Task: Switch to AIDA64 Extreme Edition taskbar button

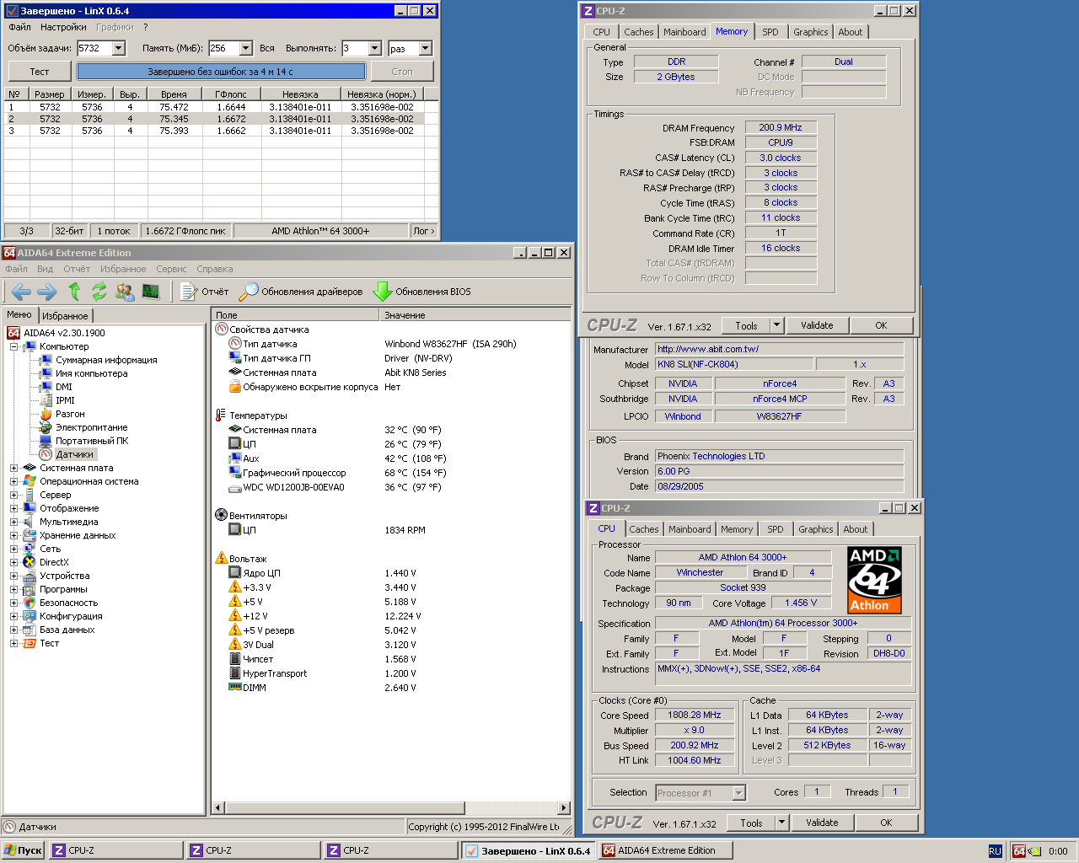Action: click(666, 850)
